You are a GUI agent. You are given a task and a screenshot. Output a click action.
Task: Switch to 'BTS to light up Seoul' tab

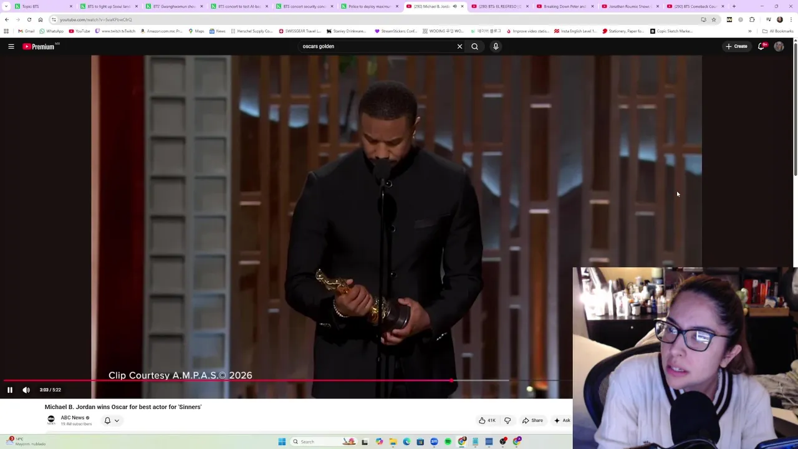click(x=108, y=6)
